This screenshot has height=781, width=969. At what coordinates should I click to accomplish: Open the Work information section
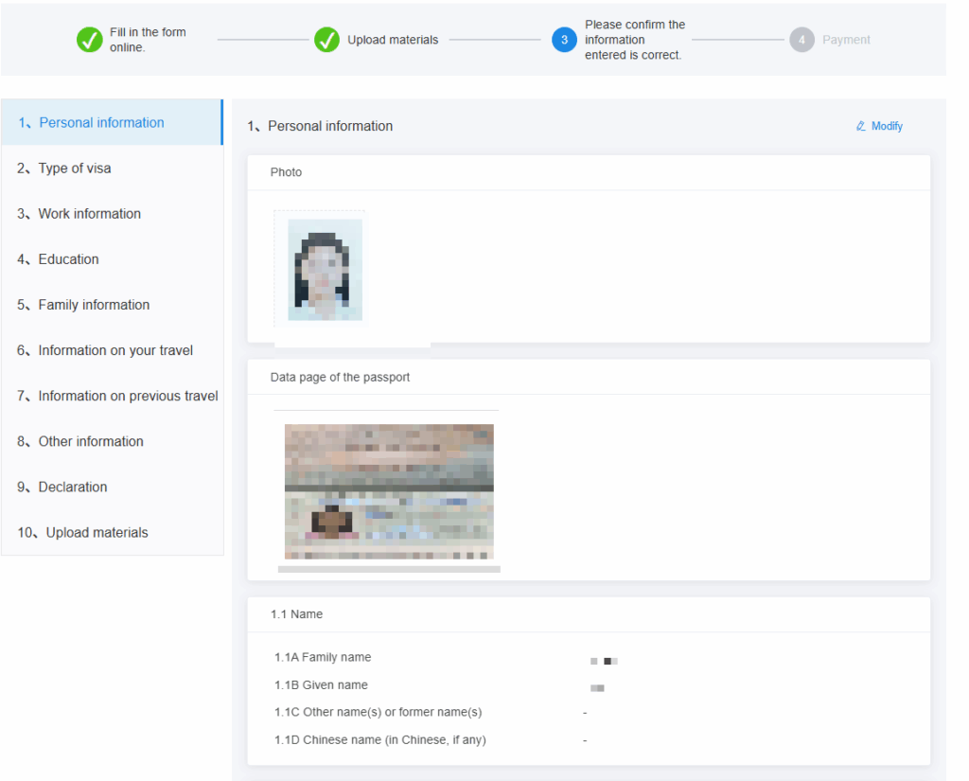coord(89,214)
